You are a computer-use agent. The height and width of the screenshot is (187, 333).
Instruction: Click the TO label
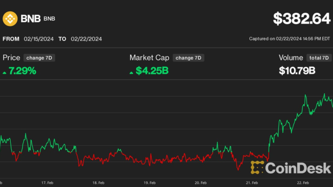62,39
